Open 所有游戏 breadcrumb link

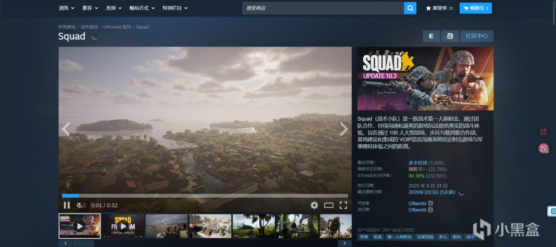(67, 27)
